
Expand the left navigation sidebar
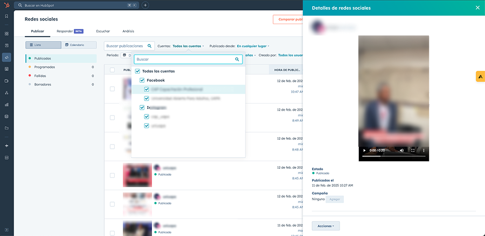pyautogui.click(x=6, y=230)
